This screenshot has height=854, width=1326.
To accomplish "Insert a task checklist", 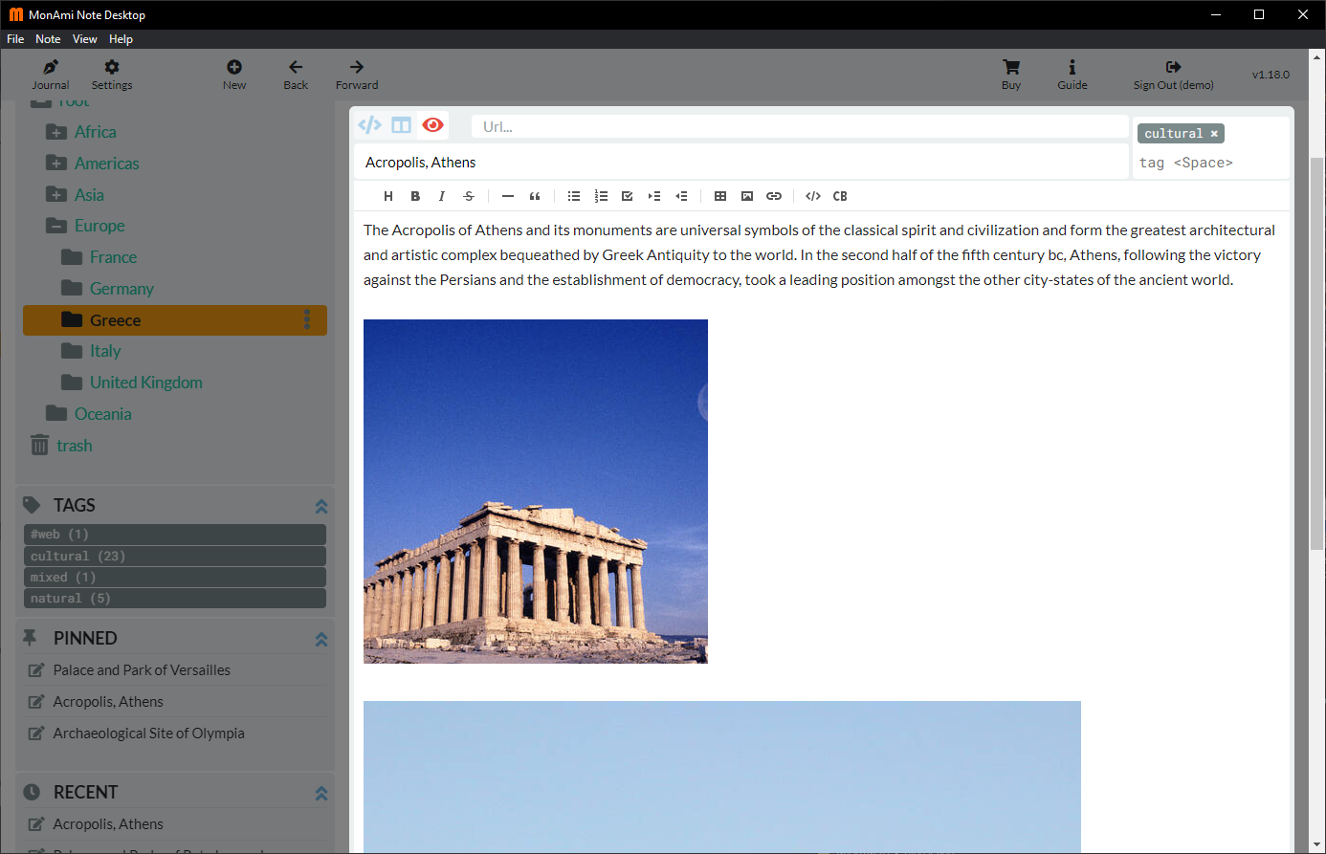I will pyautogui.click(x=628, y=196).
